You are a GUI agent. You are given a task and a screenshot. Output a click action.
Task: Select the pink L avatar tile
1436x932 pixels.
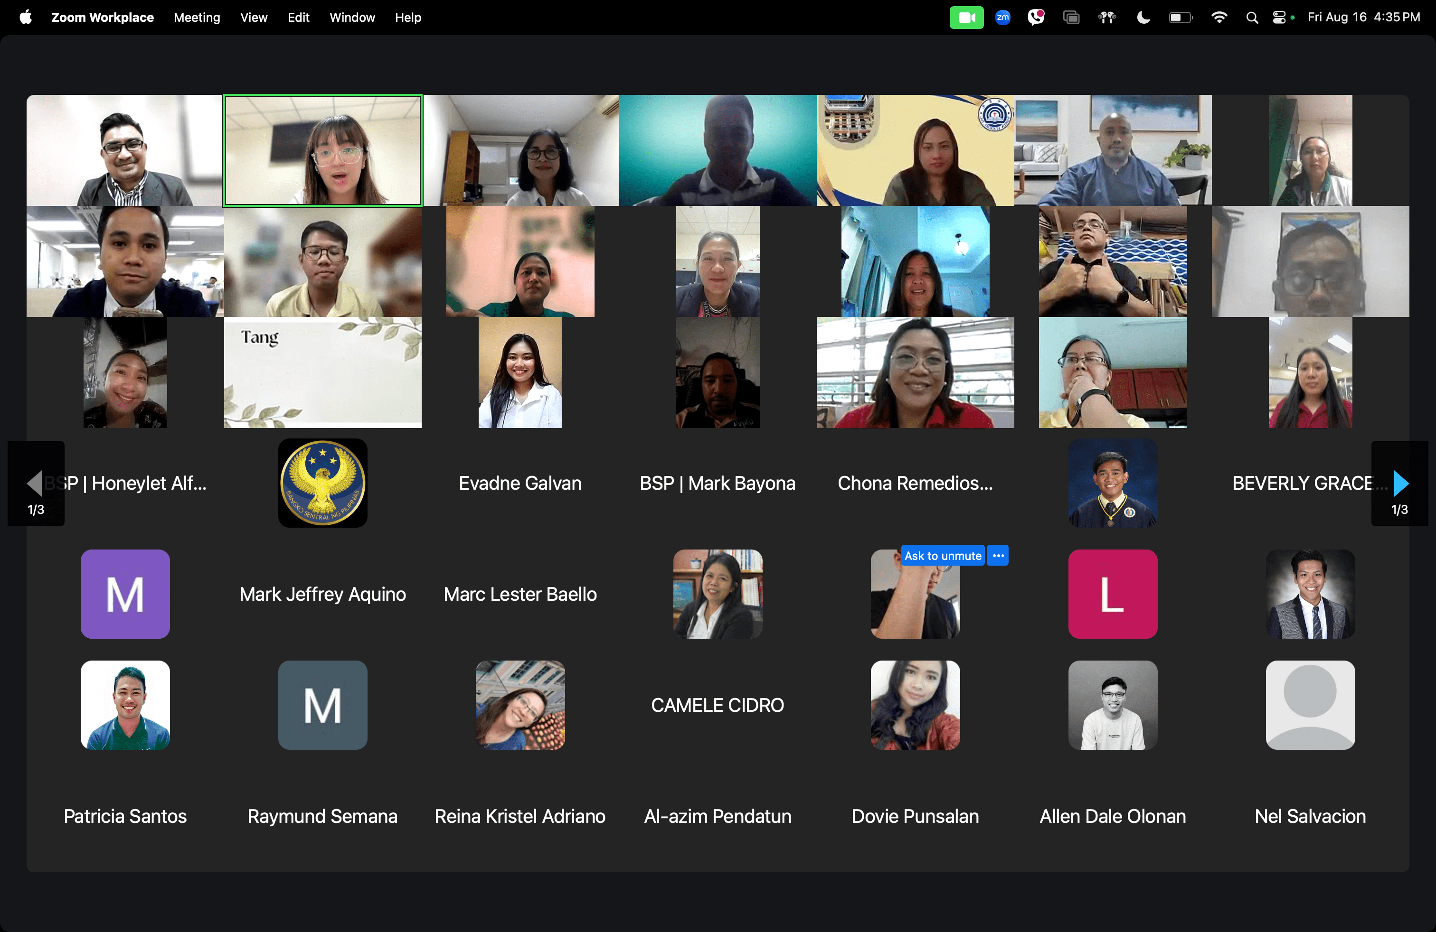(x=1112, y=594)
